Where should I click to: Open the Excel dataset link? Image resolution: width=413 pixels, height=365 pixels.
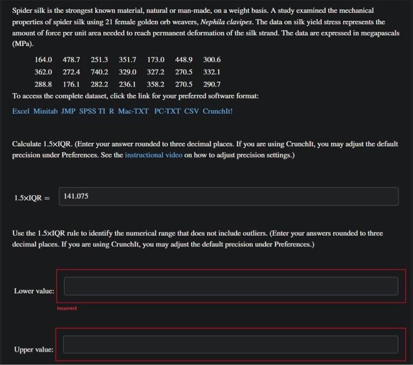click(x=21, y=111)
